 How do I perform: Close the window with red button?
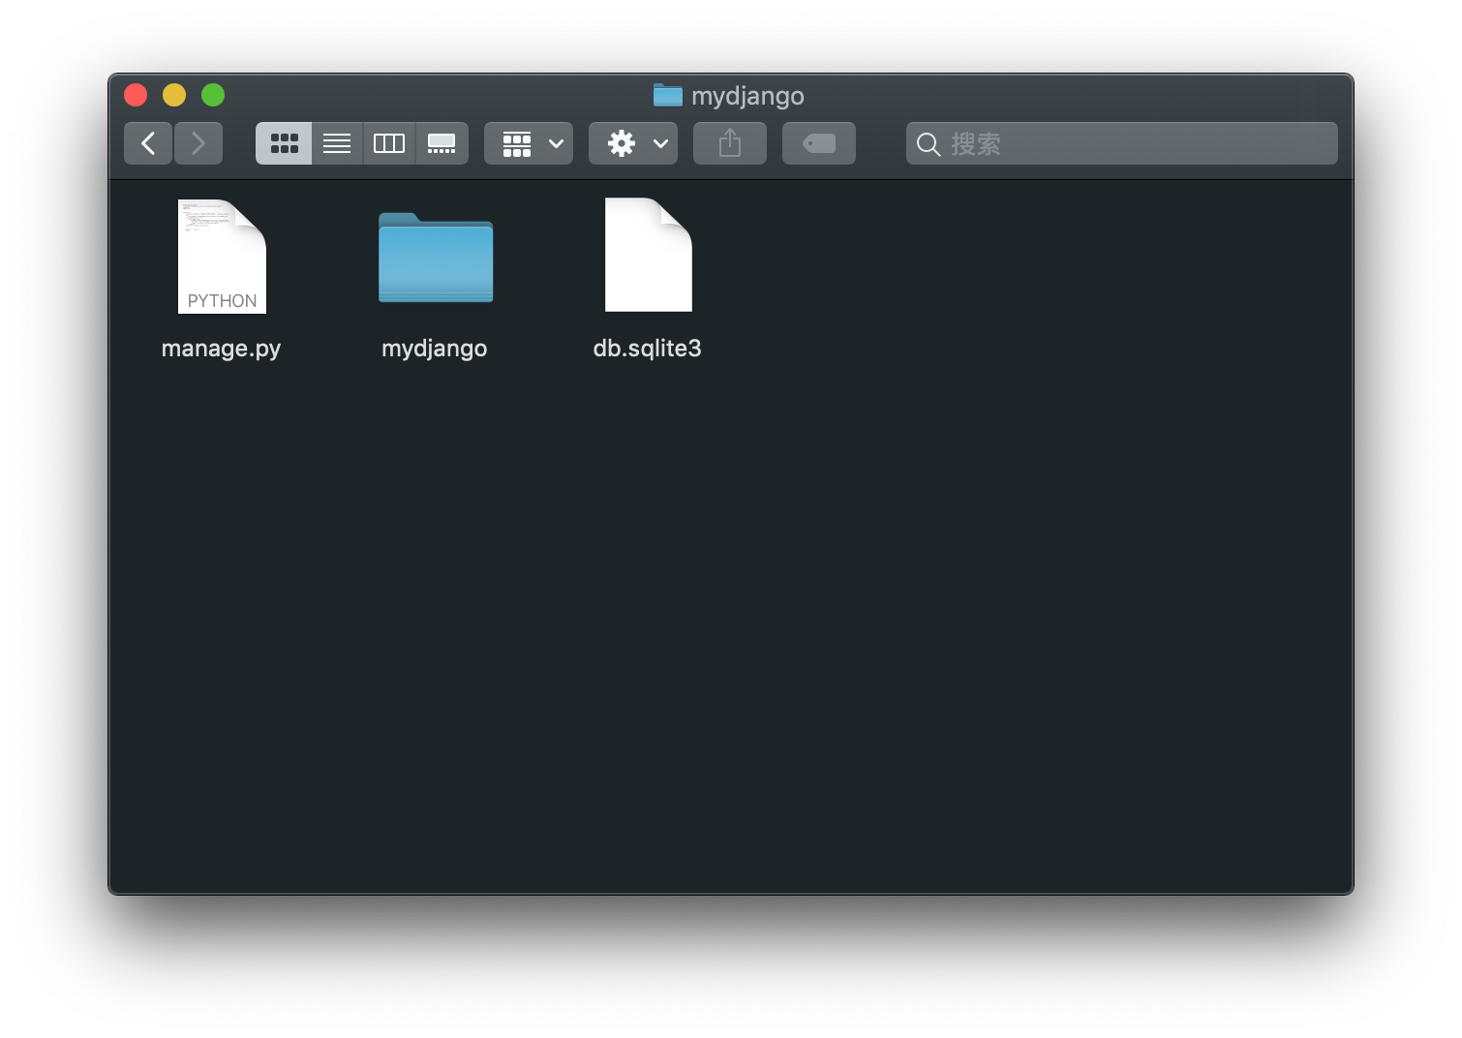click(136, 95)
